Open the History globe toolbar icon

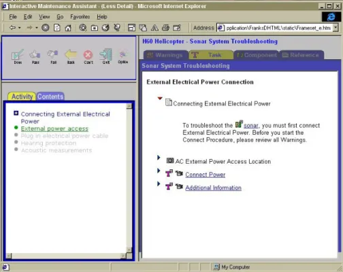pos(105,28)
